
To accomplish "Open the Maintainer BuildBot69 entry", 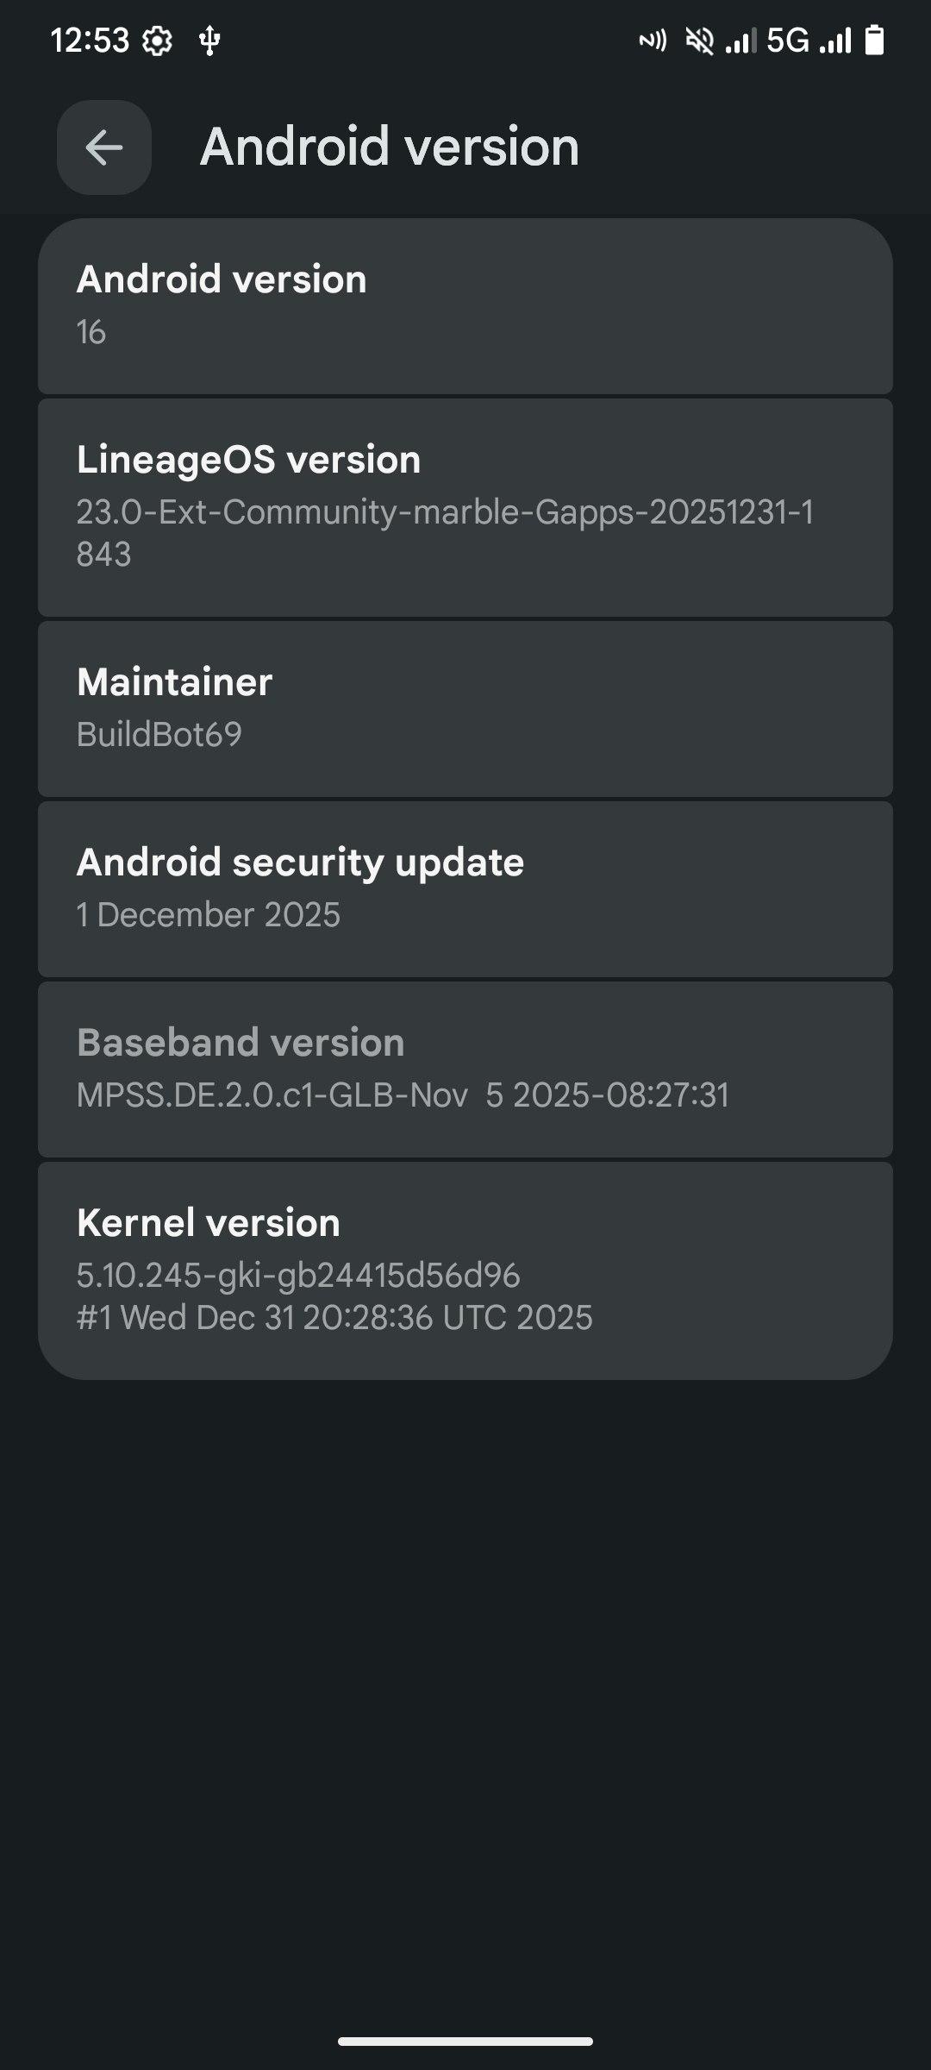I will 465,709.
